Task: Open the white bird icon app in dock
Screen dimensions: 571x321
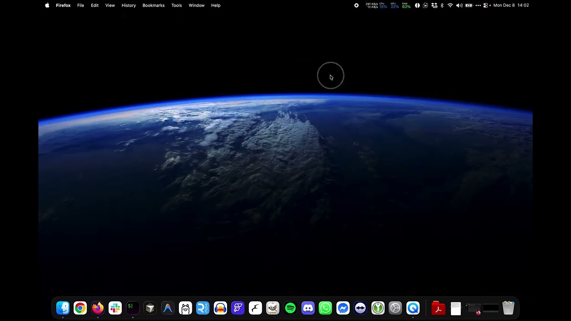Action: point(255,308)
